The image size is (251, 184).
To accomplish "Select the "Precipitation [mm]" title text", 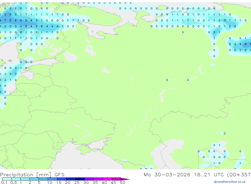I will (x=26, y=175).
